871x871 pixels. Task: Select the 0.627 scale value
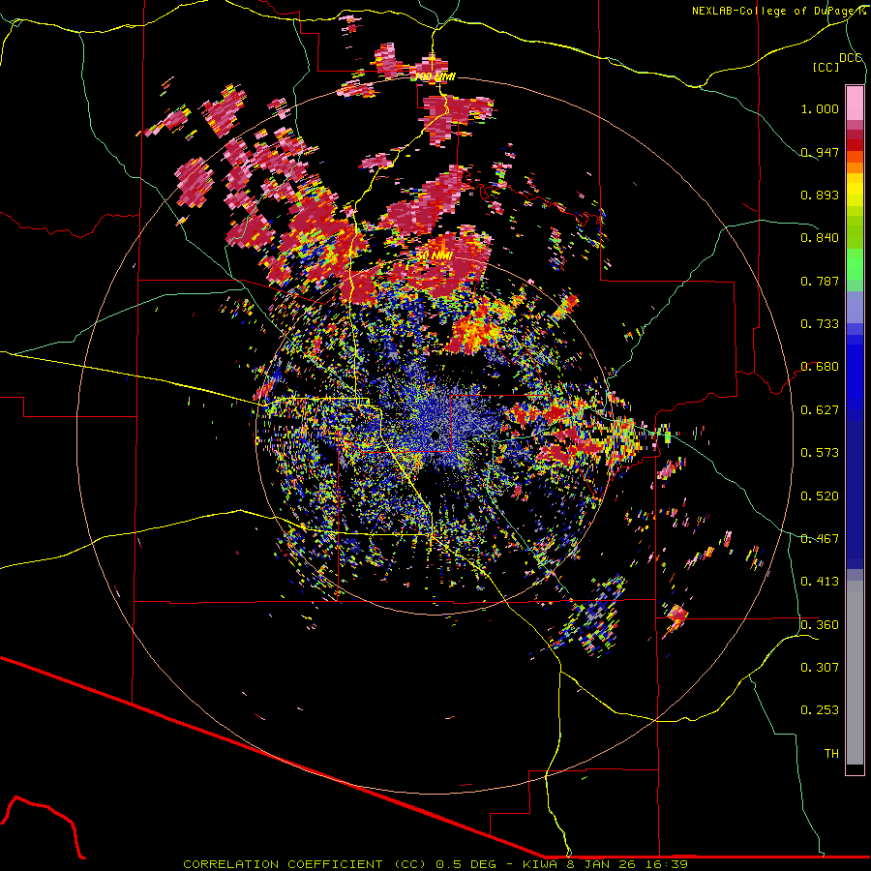click(820, 410)
